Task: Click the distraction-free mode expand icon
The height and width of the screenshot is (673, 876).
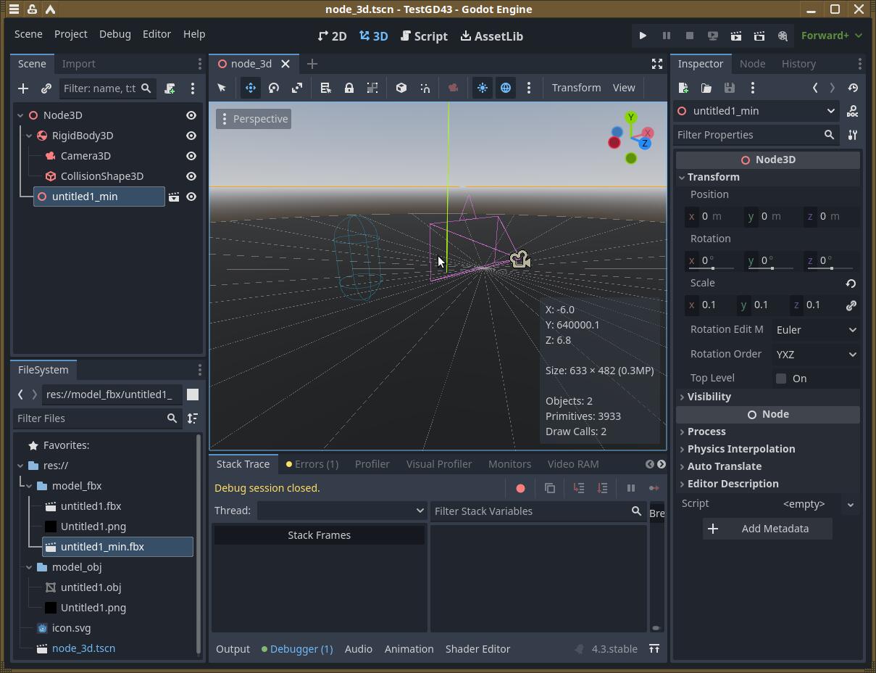Action: (656, 64)
